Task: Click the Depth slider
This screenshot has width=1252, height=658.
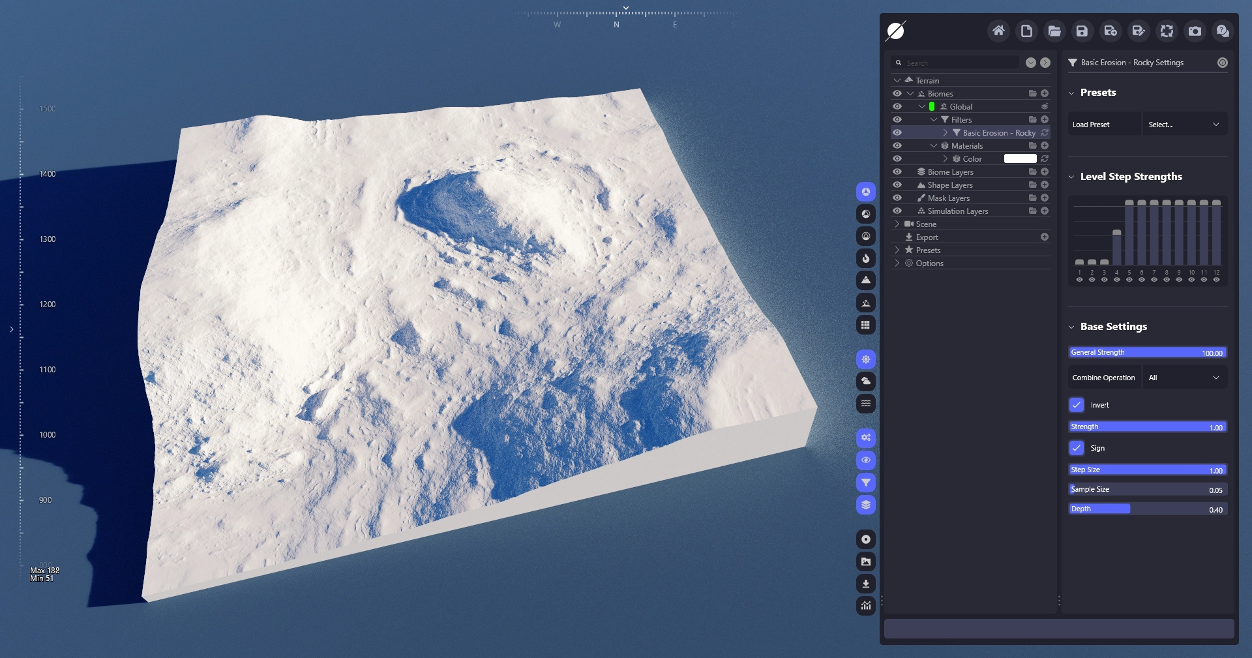Action: click(1148, 509)
